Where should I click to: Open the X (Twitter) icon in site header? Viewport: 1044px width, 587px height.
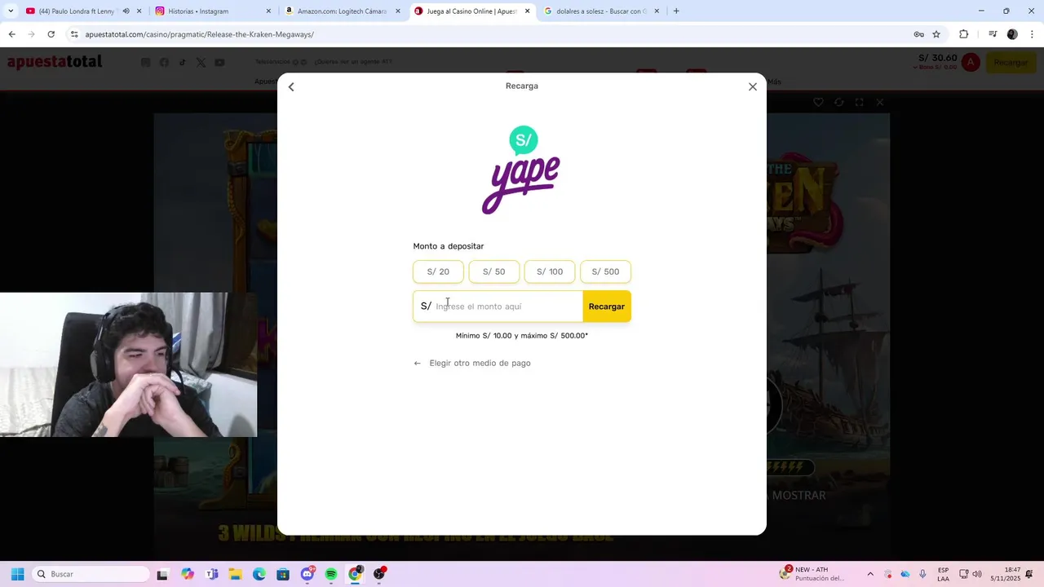(x=201, y=63)
